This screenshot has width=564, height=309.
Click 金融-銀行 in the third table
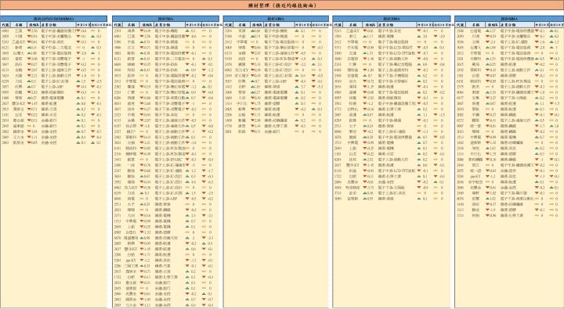click(x=273, y=131)
